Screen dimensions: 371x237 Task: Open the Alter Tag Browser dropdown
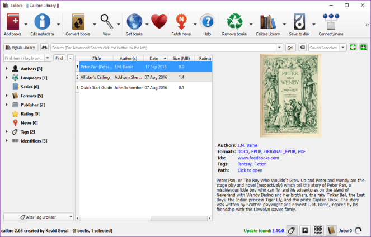(x=39, y=217)
